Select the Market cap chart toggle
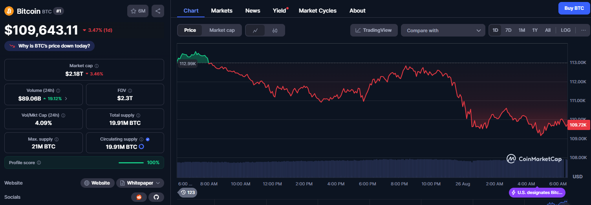 point(222,30)
